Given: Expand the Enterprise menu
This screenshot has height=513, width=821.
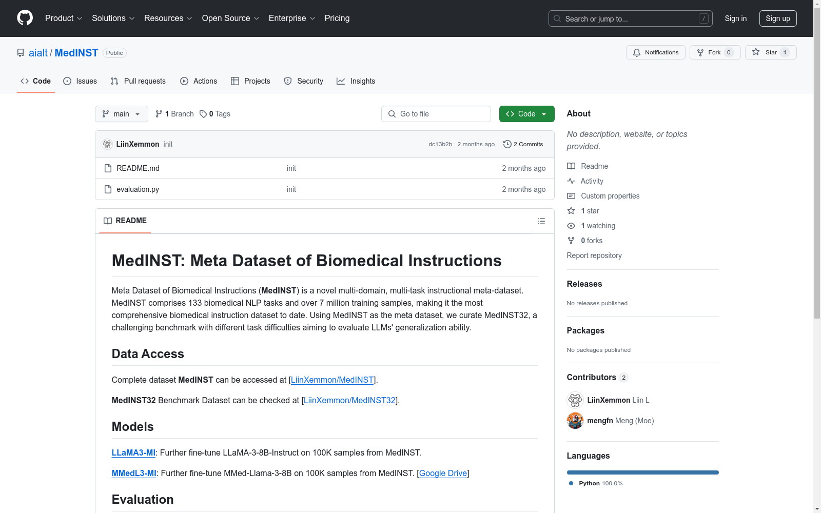Looking at the screenshot, I should click(x=292, y=18).
